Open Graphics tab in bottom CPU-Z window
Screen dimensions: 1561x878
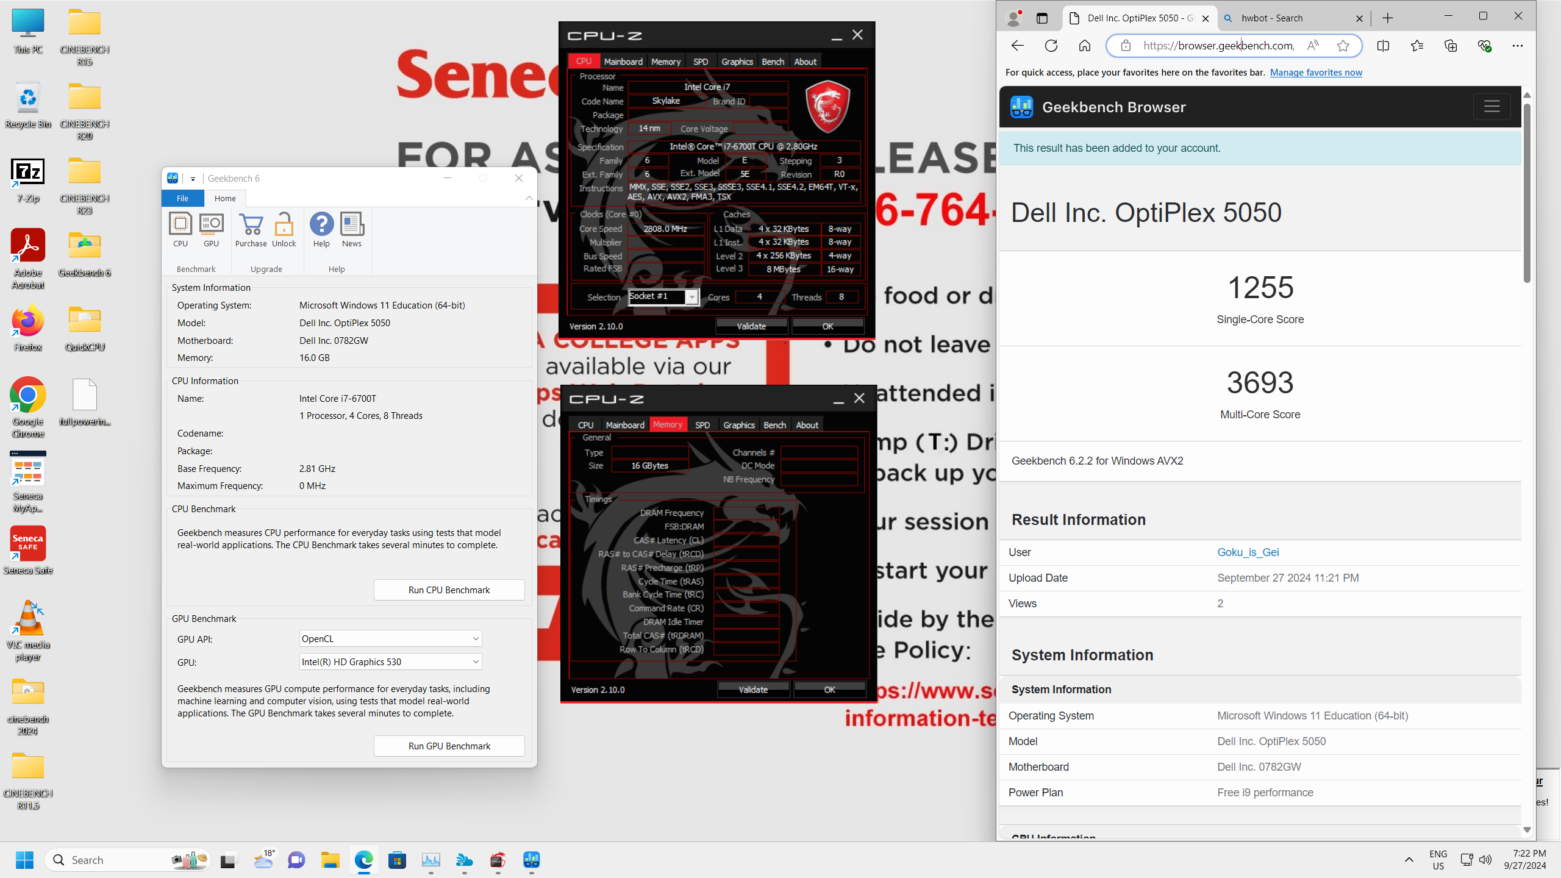[739, 425]
